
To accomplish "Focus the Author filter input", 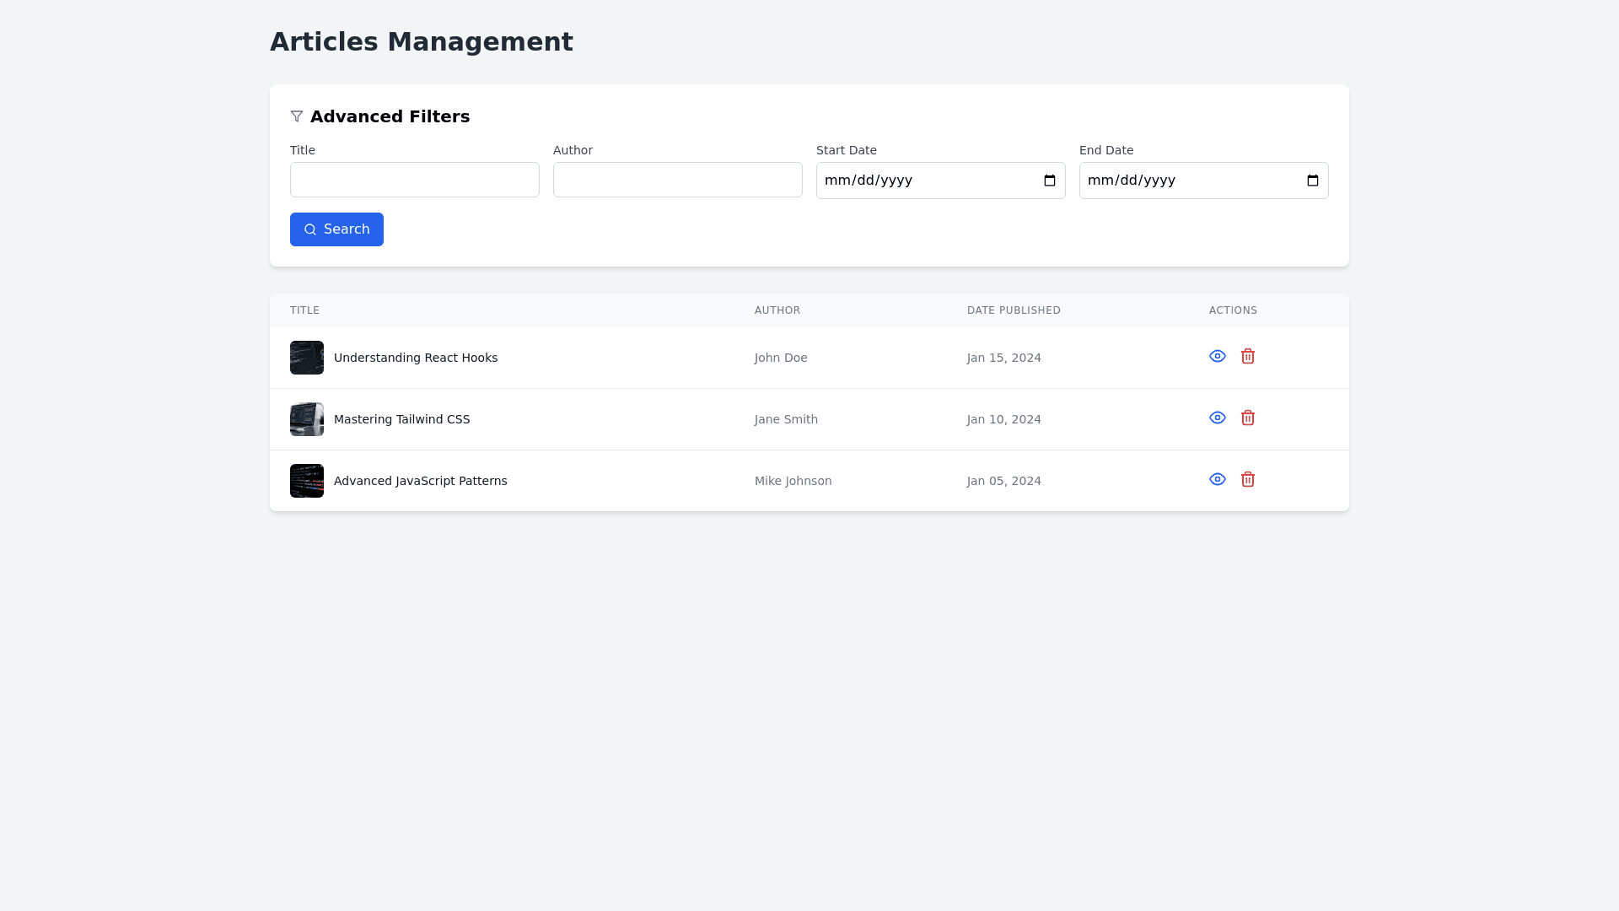I will tap(677, 180).
